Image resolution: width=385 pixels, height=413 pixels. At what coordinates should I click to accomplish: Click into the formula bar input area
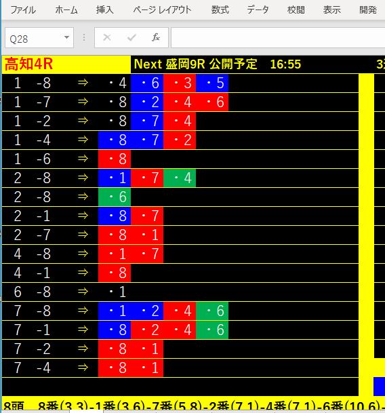coord(278,38)
